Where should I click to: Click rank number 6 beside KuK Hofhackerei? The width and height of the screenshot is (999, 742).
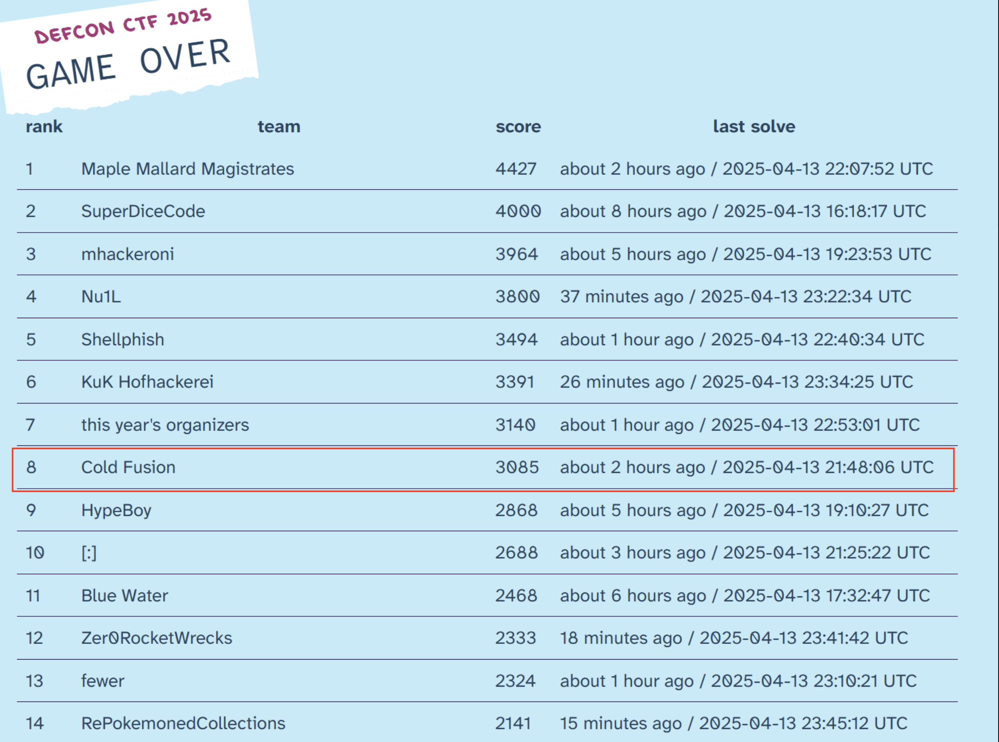[x=30, y=382]
